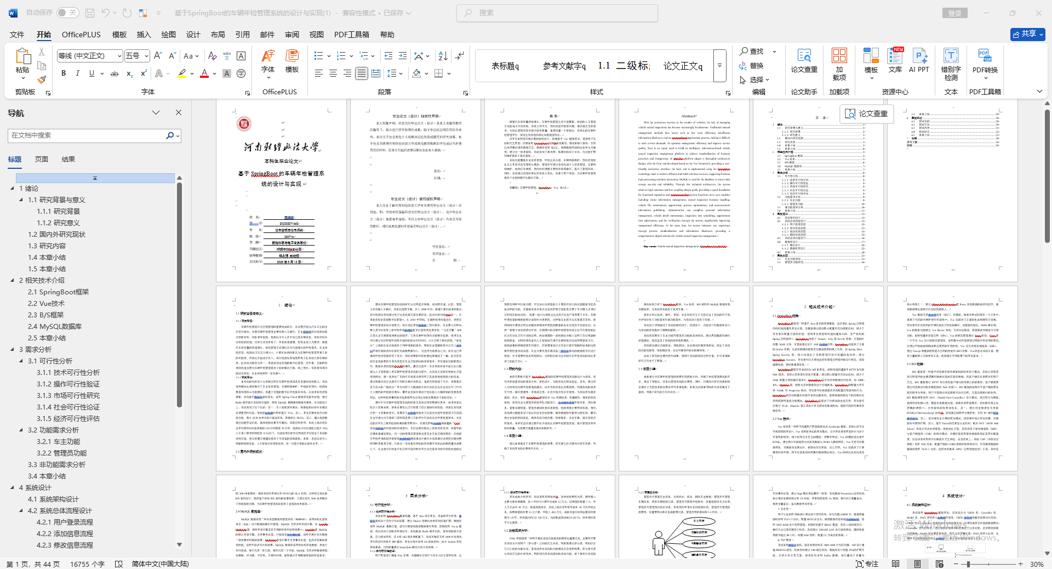Toggle Italic formatting

[77, 73]
